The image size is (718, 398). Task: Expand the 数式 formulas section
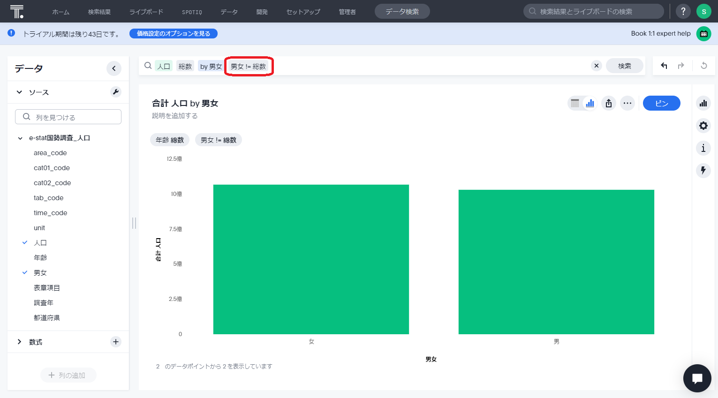(19, 342)
